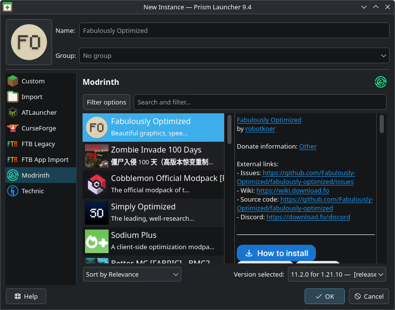Open the Technic modpack source

[32, 191]
